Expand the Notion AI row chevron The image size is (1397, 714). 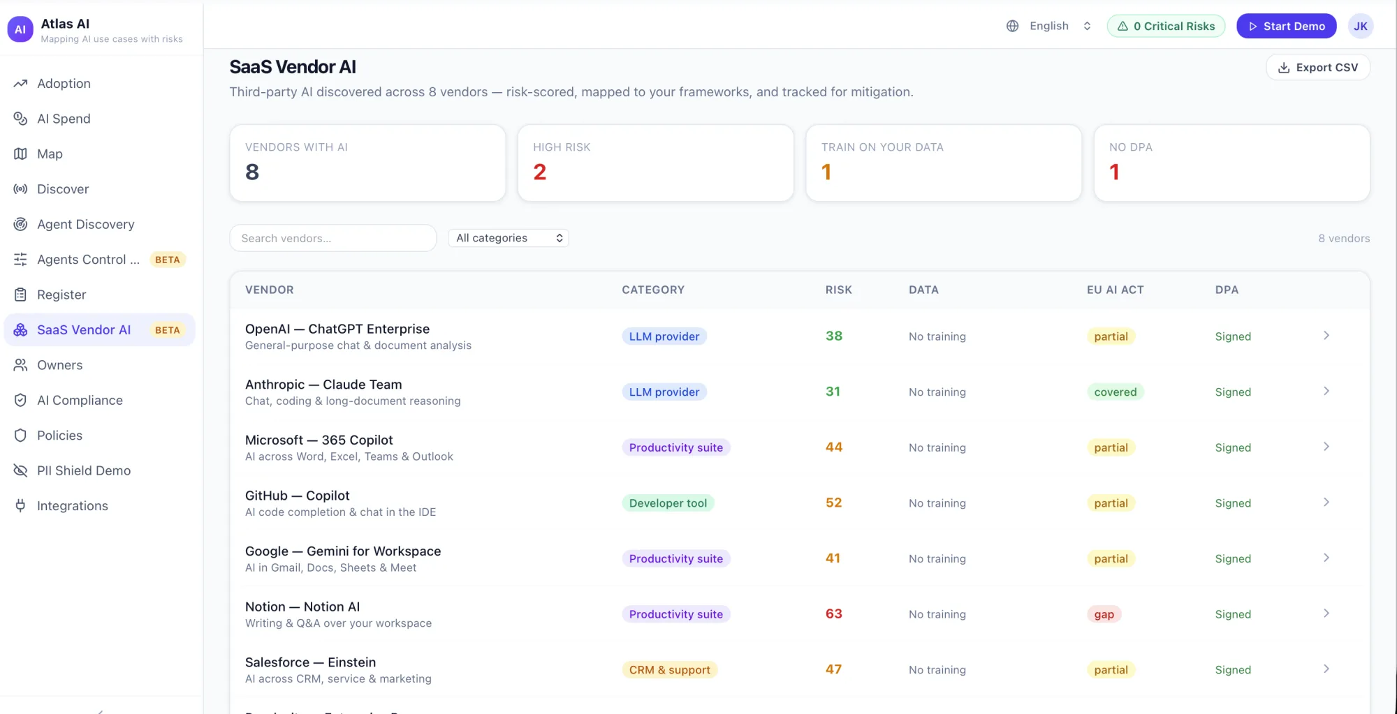click(1326, 613)
